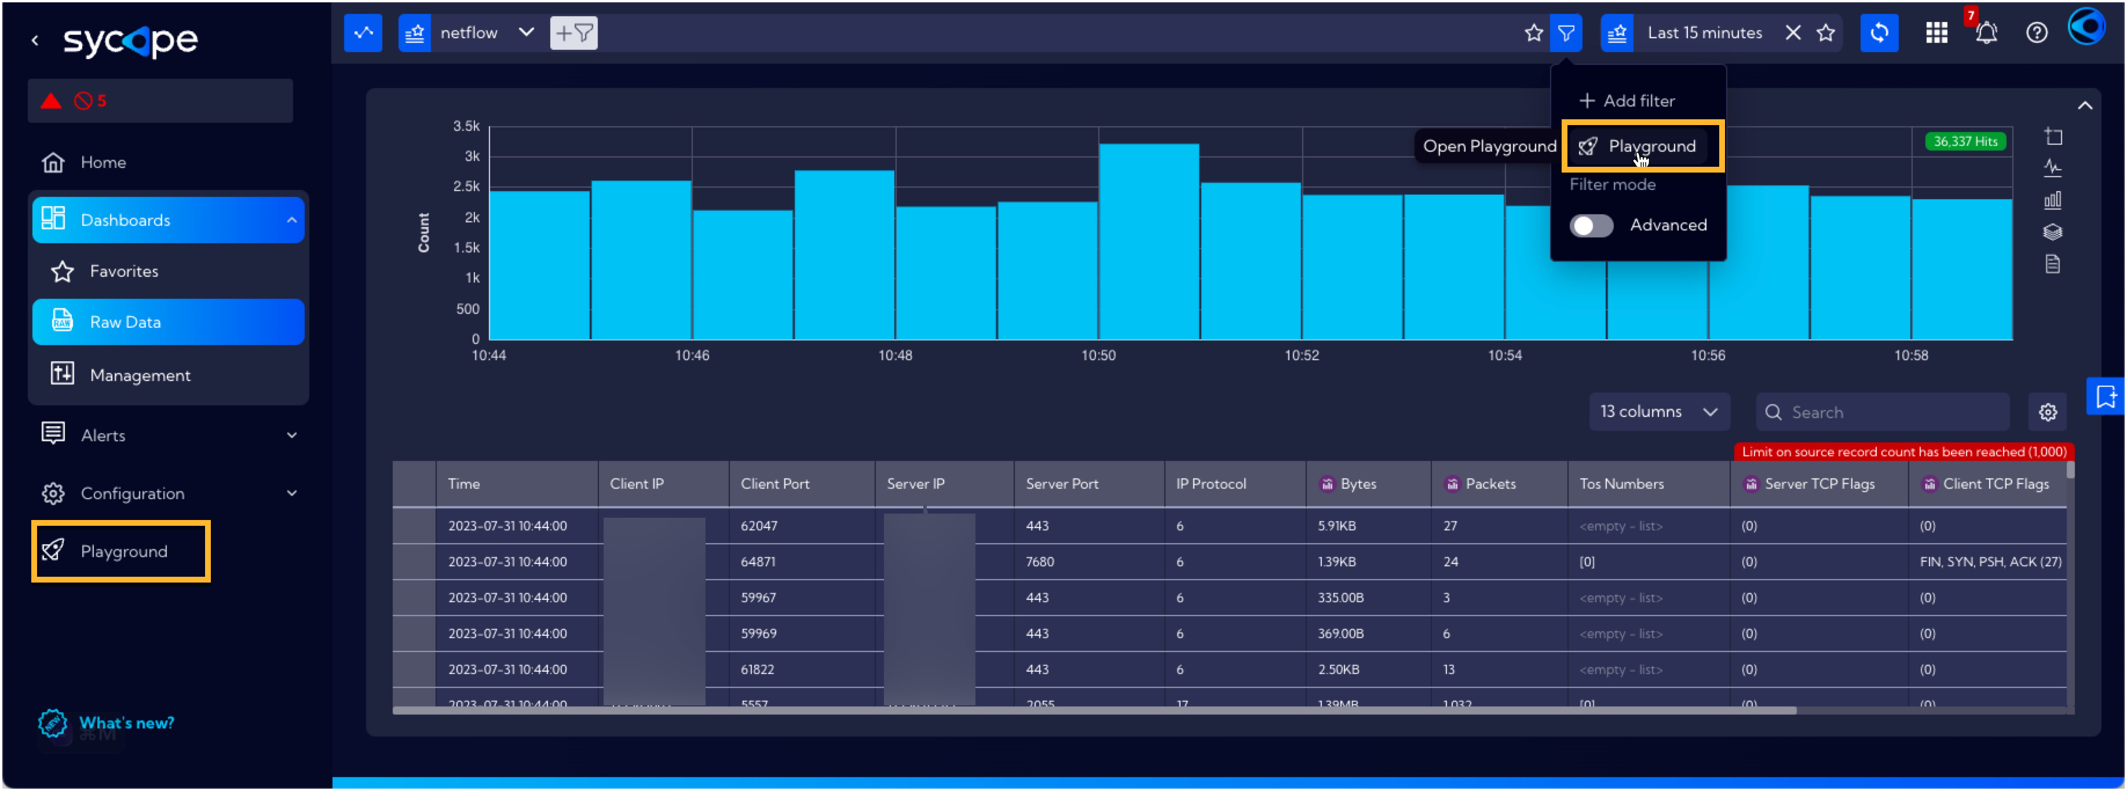The height and width of the screenshot is (791, 2127).
Task: Clear the Last 15 minutes time range
Action: click(1793, 33)
